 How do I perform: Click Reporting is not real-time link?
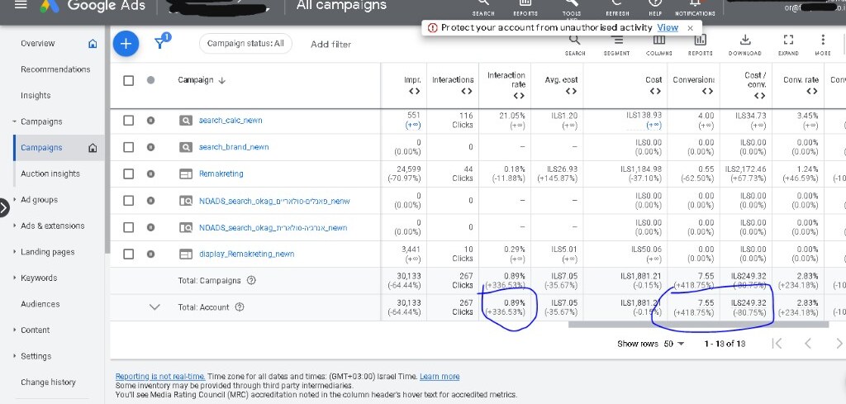coord(160,377)
